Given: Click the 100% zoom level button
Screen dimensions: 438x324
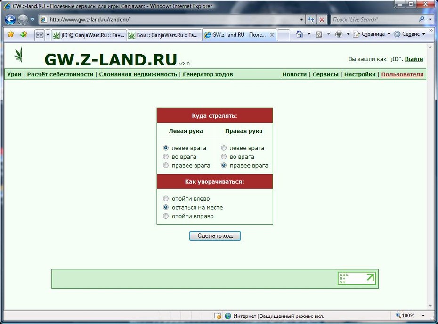Looking at the screenshot, I should (405, 316).
